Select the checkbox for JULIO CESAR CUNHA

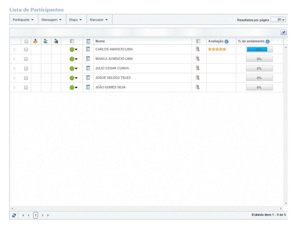click(26, 68)
